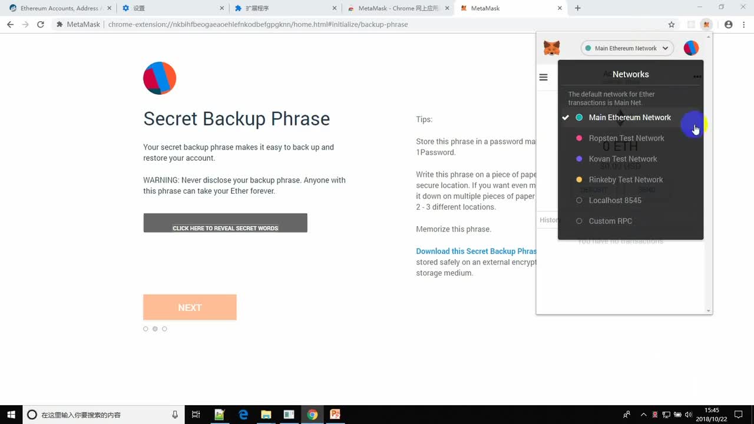754x424 pixels.
Task: Click the MetaMask fox logo in popup
Action: (552, 48)
